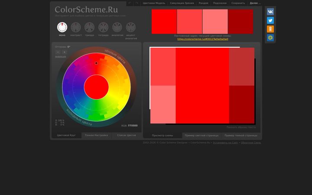Share via the Mail.ru icon
This screenshot has height=195, width=312.
tap(270, 38)
